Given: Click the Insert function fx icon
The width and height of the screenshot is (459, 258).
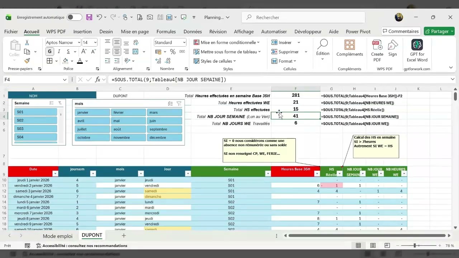Looking at the screenshot, I should pos(98,80).
